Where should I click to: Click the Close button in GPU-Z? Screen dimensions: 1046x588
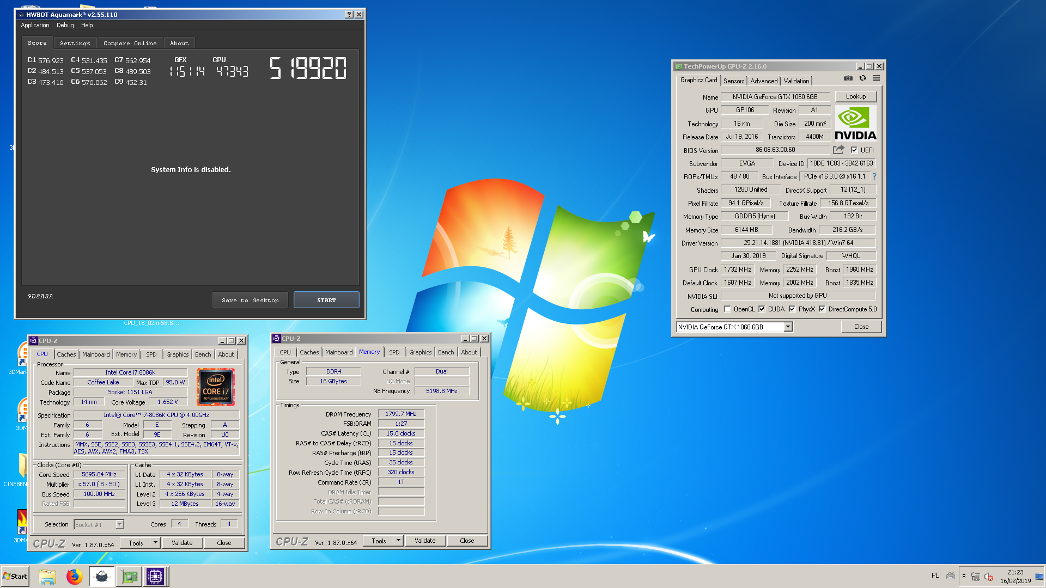pos(861,327)
